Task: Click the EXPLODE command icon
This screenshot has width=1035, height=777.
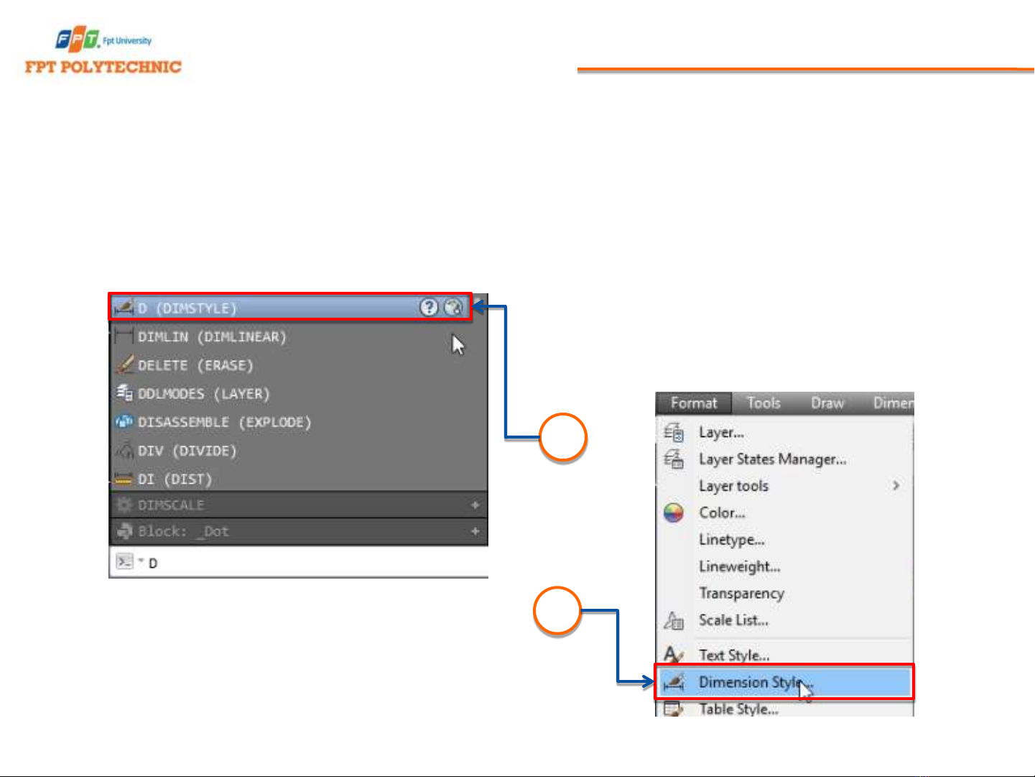Action: click(124, 422)
